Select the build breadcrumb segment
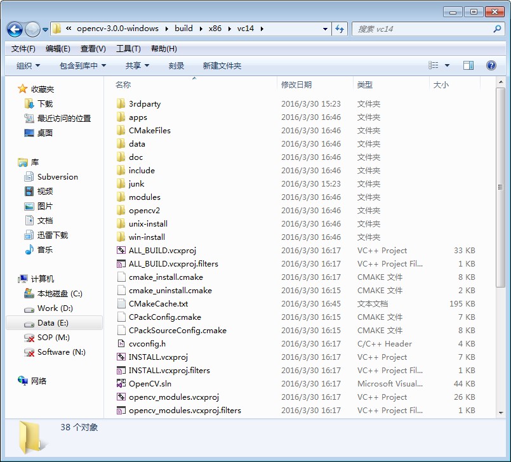The width and height of the screenshot is (511, 462). pyautogui.click(x=184, y=29)
